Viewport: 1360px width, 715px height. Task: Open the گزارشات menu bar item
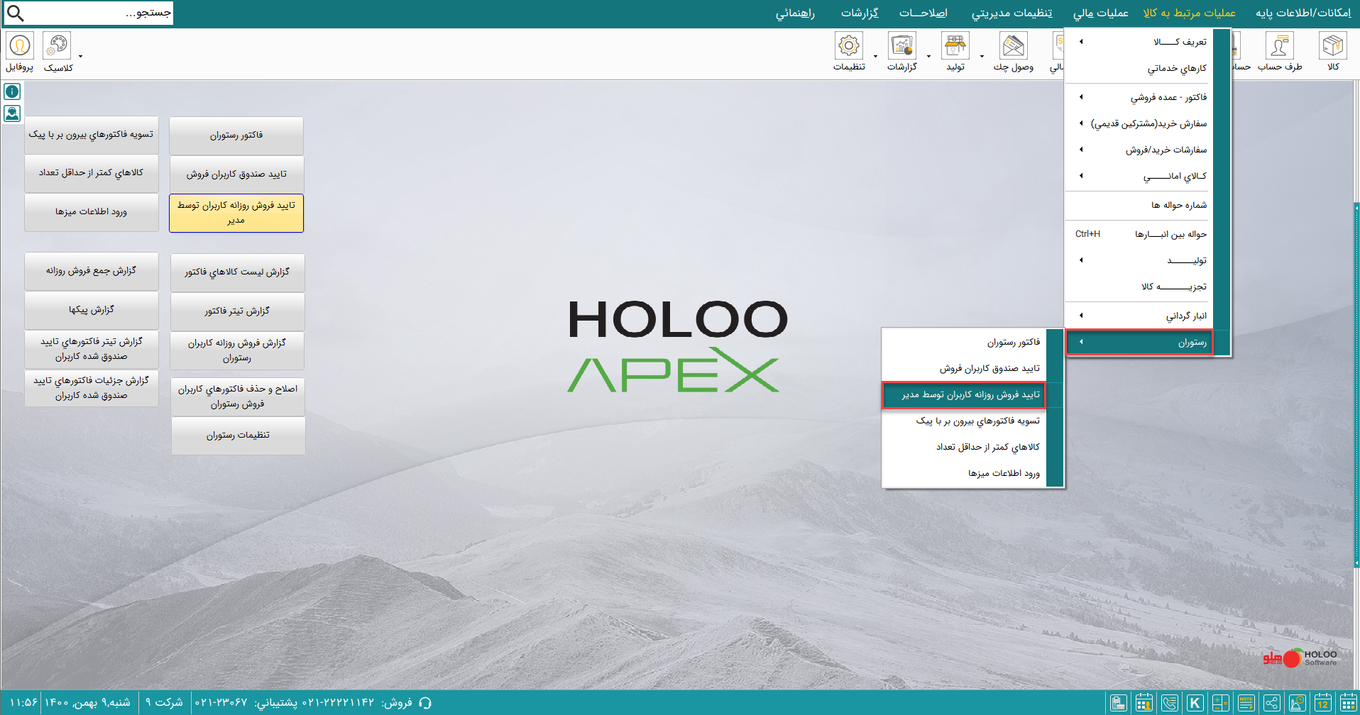pyautogui.click(x=860, y=13)
